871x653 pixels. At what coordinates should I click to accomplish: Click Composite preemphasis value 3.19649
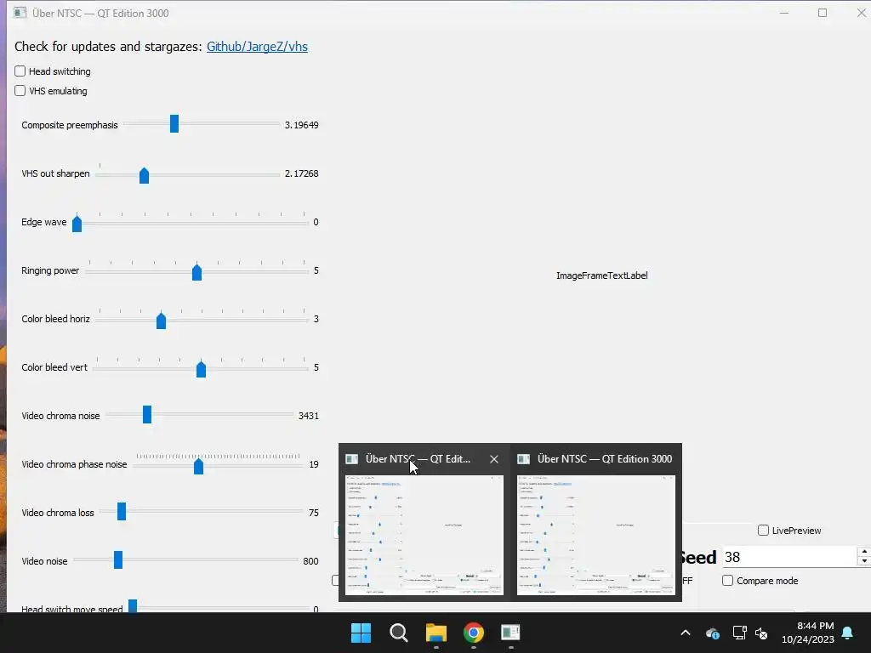click(x=302, y=125)
